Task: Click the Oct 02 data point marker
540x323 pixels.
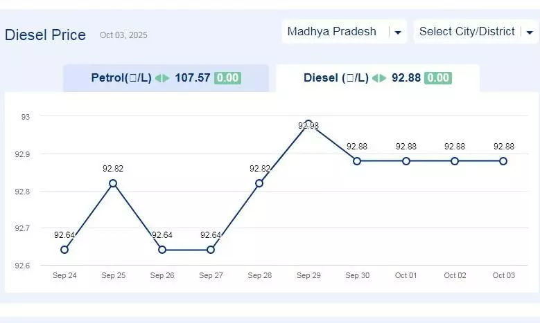Action: click(x=455, y=161)
